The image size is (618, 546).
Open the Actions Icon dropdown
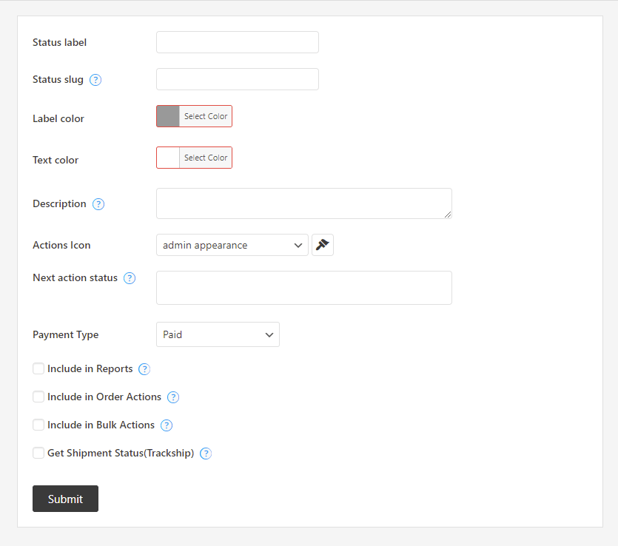[x=232, y=245]
